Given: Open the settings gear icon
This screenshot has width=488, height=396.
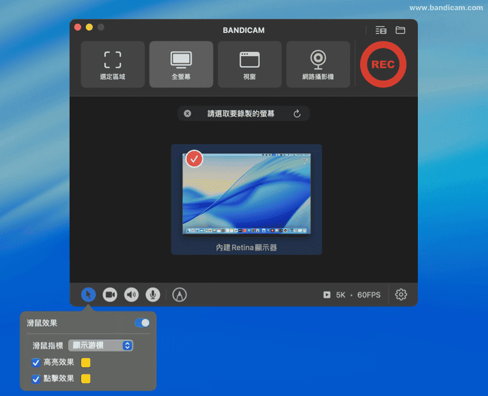Looking at the screenshot, I should 401,295.
